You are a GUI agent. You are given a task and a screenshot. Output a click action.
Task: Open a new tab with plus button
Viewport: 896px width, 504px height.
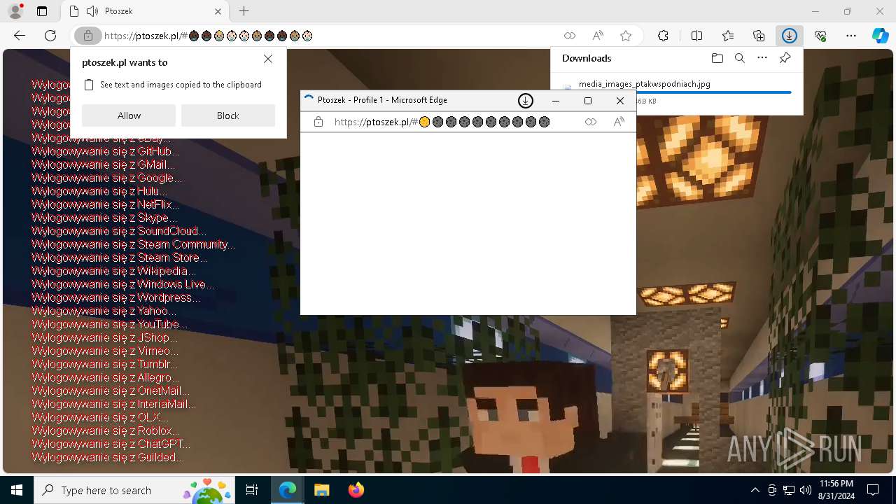click(x=244, y=11)
